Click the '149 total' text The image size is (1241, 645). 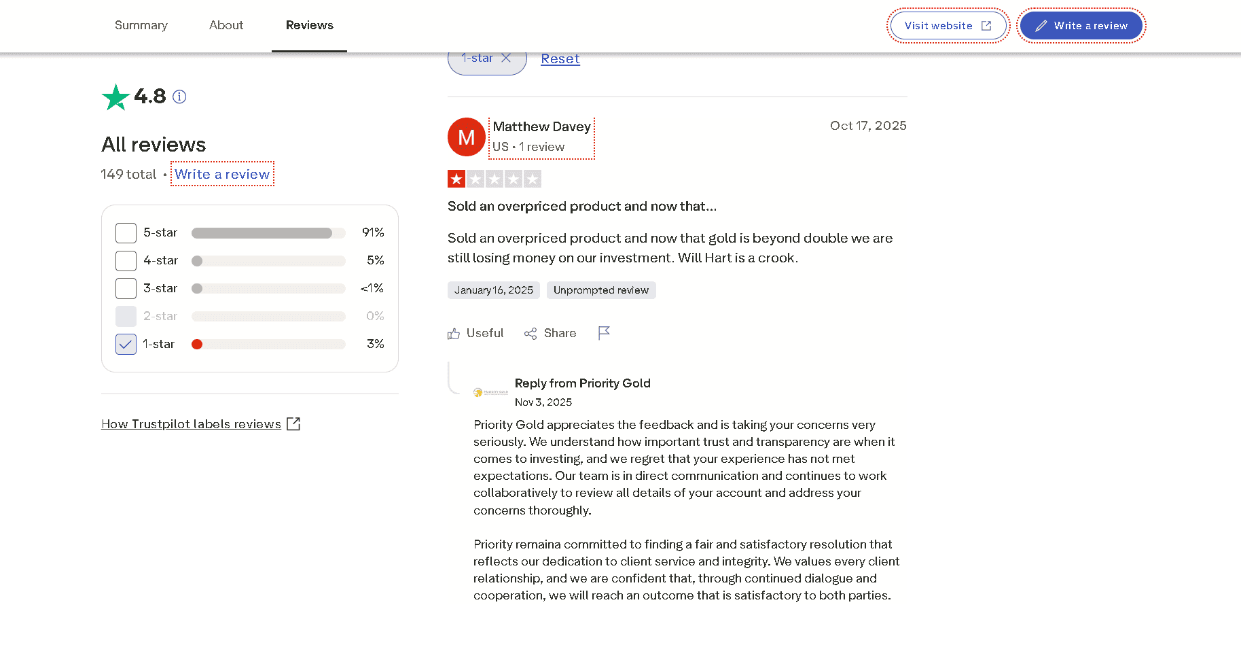[x=128, y=174]
